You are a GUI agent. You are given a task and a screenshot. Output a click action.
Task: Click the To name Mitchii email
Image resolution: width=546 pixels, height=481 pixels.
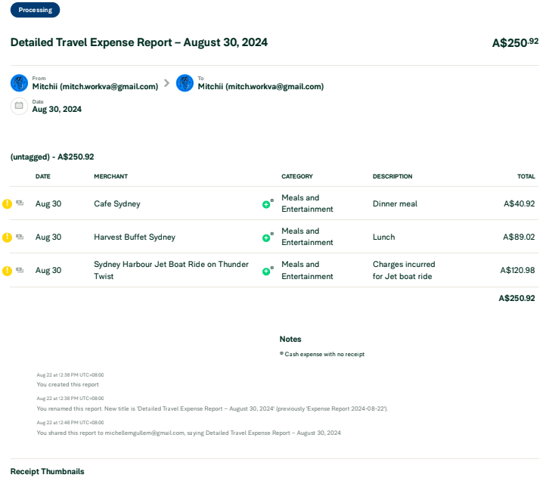point(261,86)
